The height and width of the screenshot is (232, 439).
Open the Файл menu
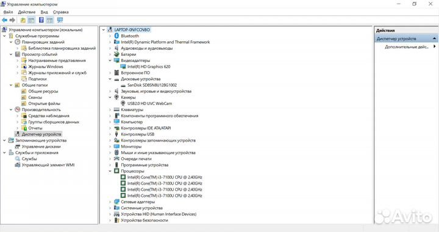[x=8, y=12]
